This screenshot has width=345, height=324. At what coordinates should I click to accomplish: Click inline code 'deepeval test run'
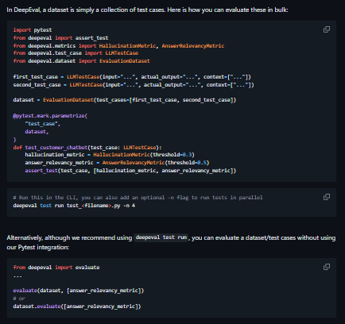[x=161, y=237]
